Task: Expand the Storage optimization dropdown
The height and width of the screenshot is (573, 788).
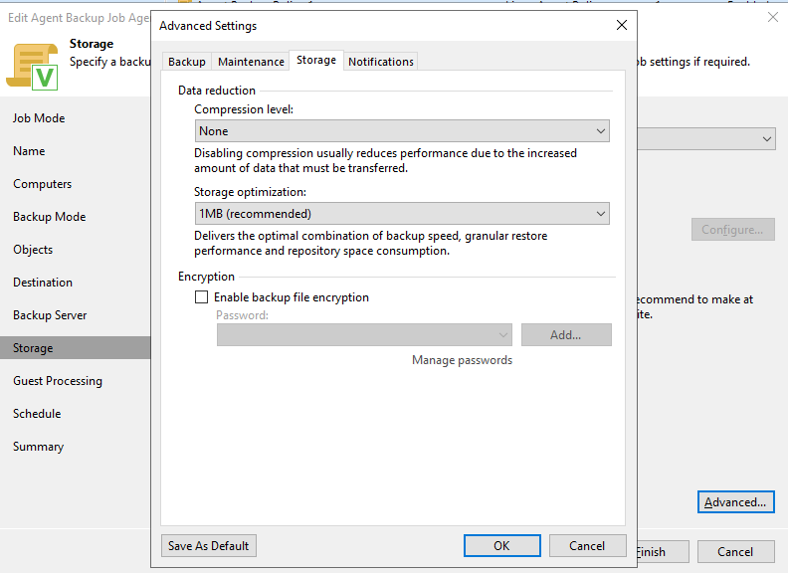Action: point(402,214)
